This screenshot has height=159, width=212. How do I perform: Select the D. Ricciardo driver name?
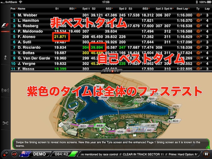[x=29, y=47]
